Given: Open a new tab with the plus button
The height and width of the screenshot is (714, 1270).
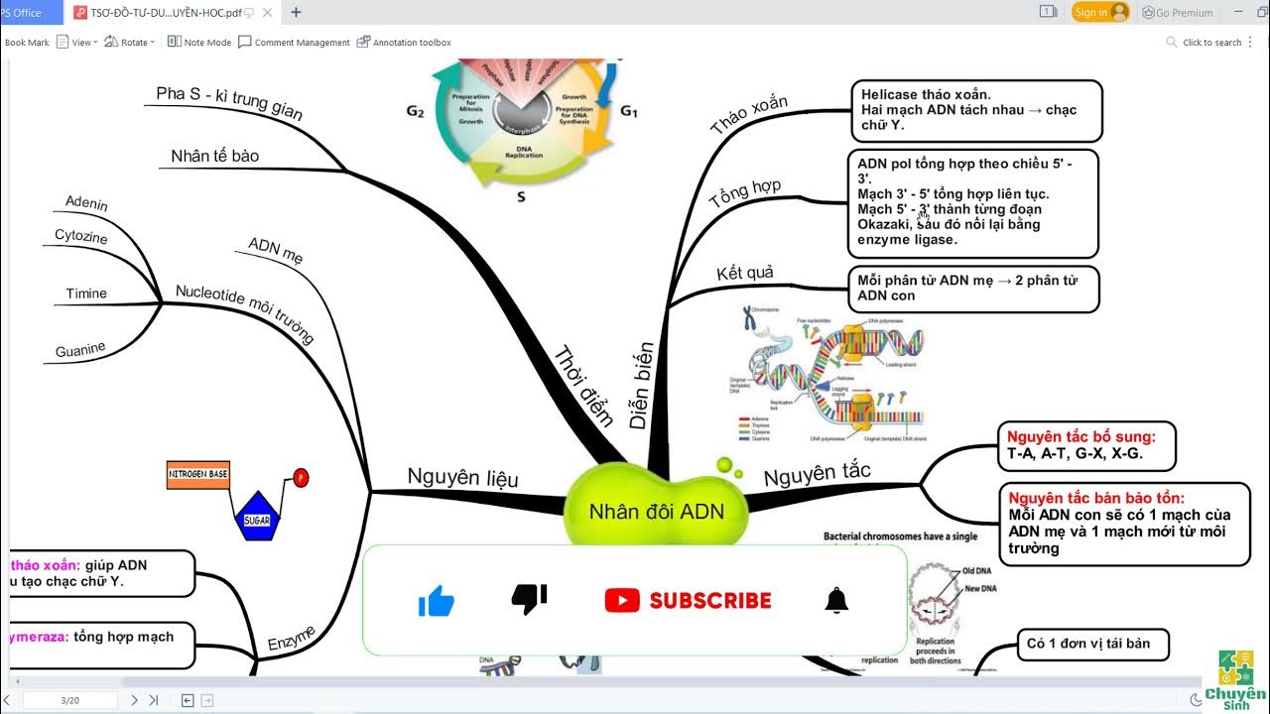Looking at the screenshot, I should coord(296,13).
